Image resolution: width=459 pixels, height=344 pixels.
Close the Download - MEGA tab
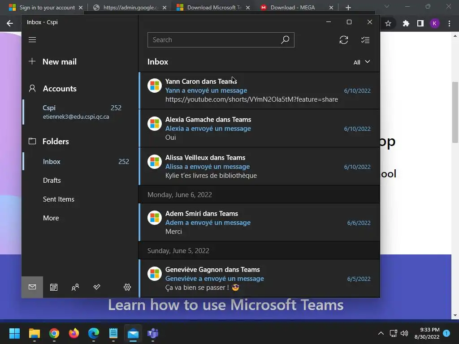point(331,8)
